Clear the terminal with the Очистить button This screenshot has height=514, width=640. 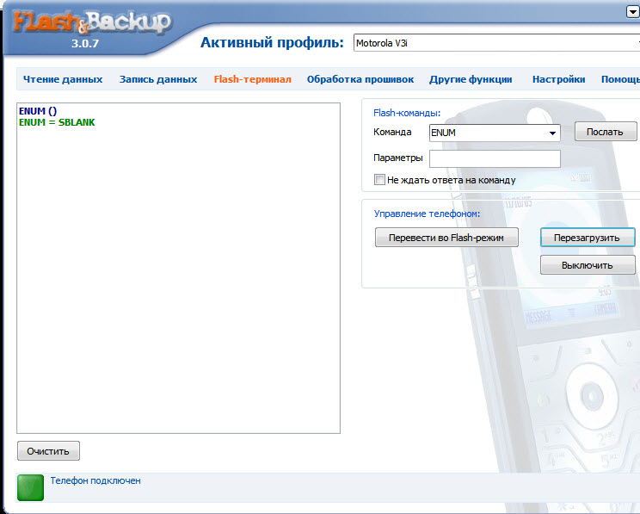tap(48, 451)
